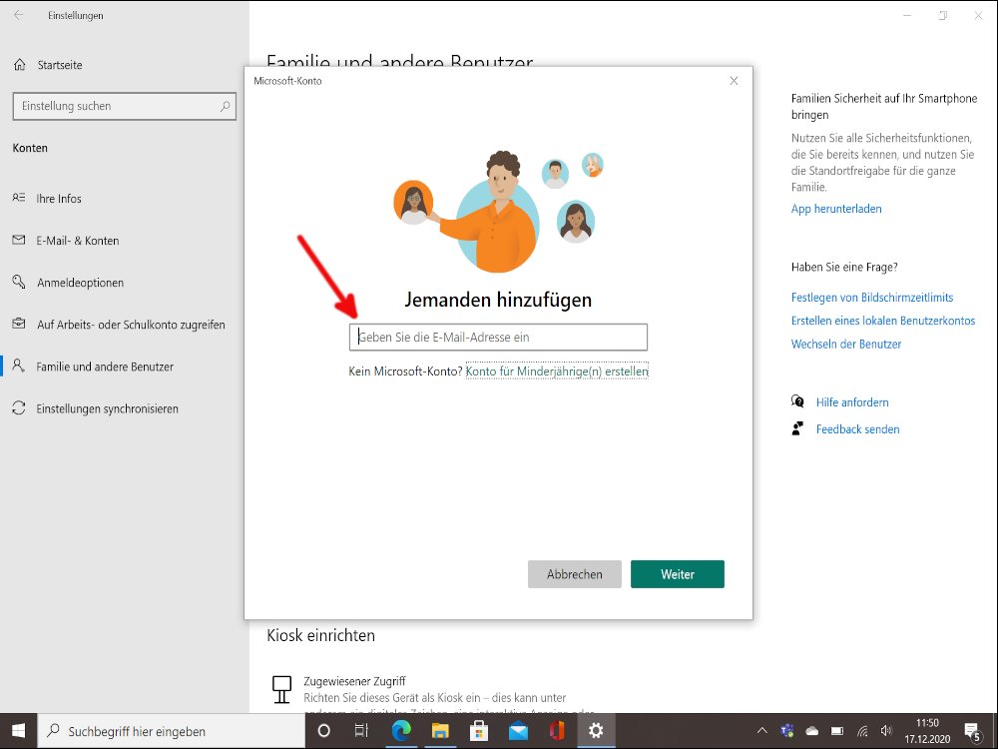Select Ihre Infos in the sidebar
The height and width of the screenshot is (749, 998).
[x=59, y=199]
